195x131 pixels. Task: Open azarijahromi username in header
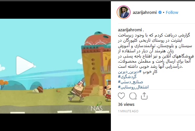point(145,13)
